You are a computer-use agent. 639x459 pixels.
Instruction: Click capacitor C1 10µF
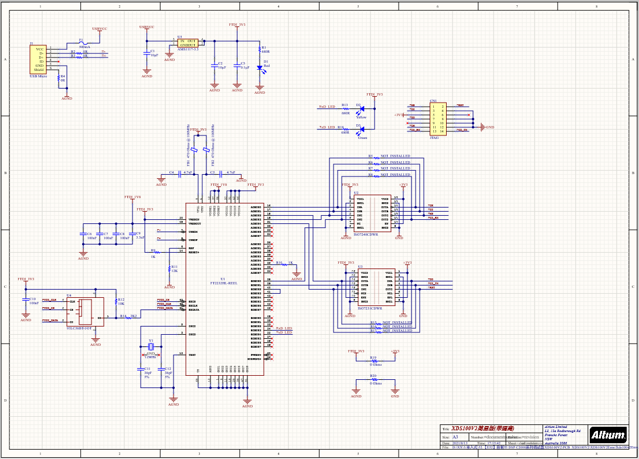(x=147, y=53)
